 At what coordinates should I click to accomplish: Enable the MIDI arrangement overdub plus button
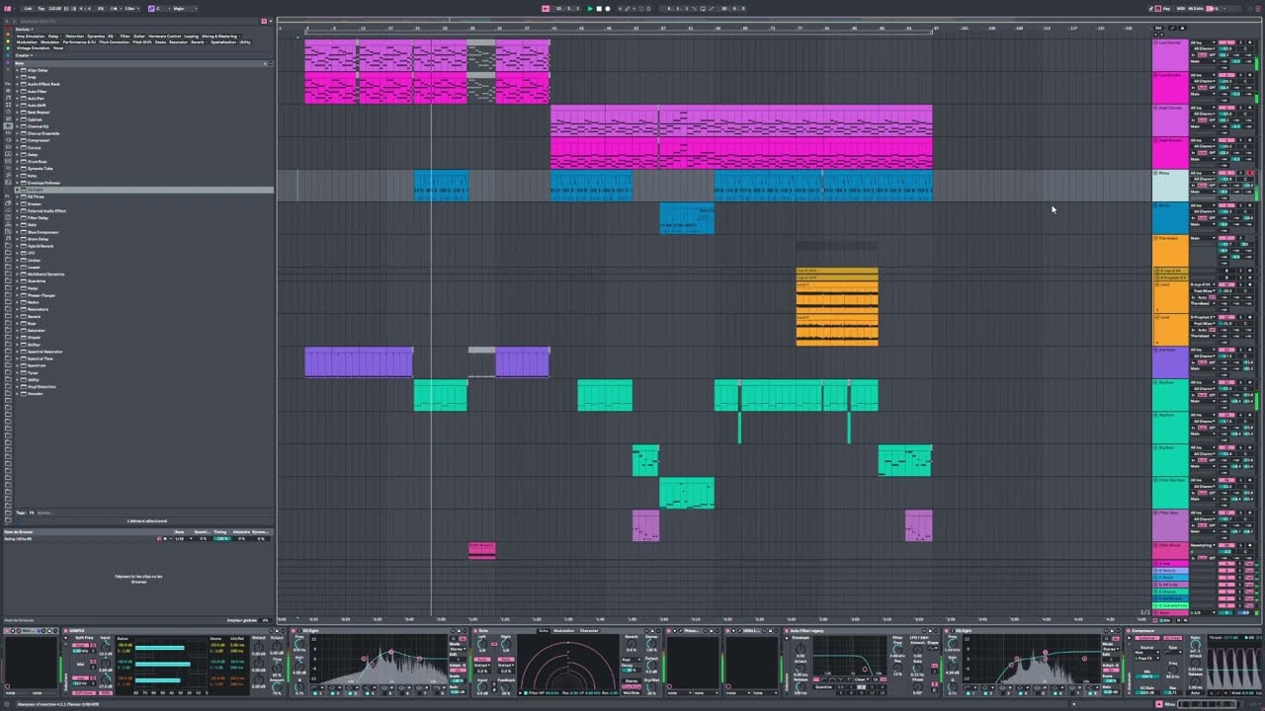621,8
